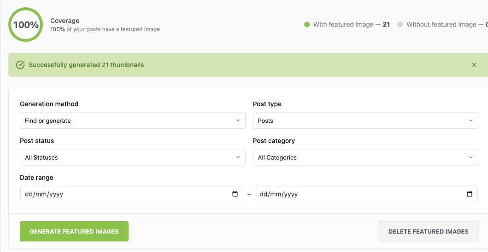Open the start date calendar picker icon
This screenshot has height=252, width=488.
[x=235, y=194]
